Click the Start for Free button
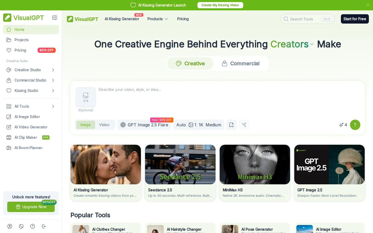The width and height of the screenshot is (373, 233). tap(355, 19)
